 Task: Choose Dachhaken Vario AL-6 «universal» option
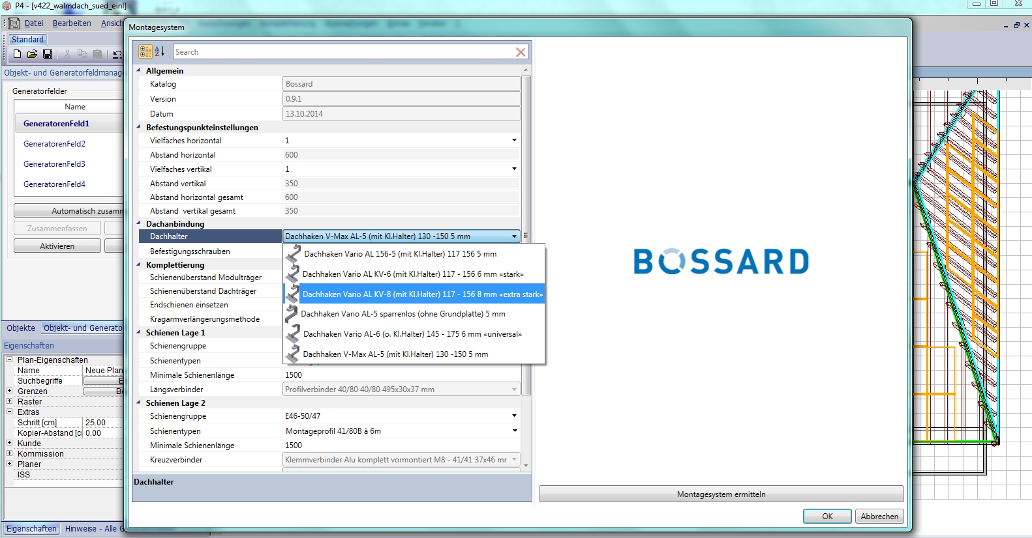pyautogui.click(x=414, y=334)
